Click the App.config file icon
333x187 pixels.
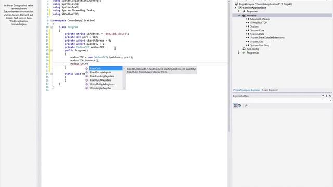tap(244, 49)
